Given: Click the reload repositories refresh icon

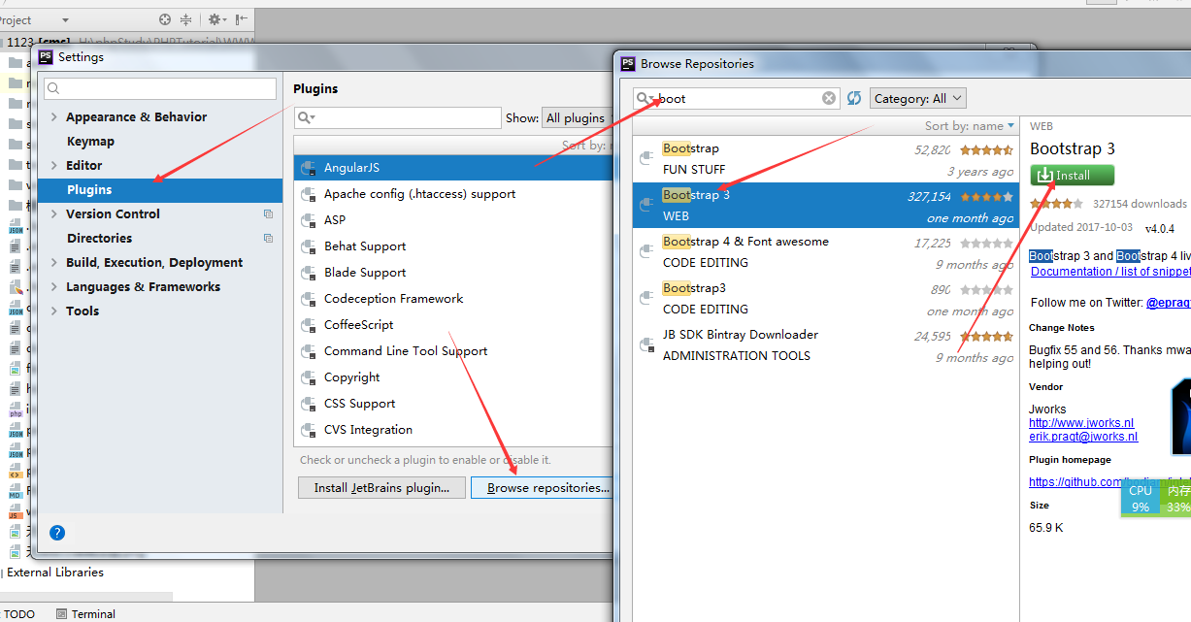Looking at the screenshot, I should pos(854,98).
